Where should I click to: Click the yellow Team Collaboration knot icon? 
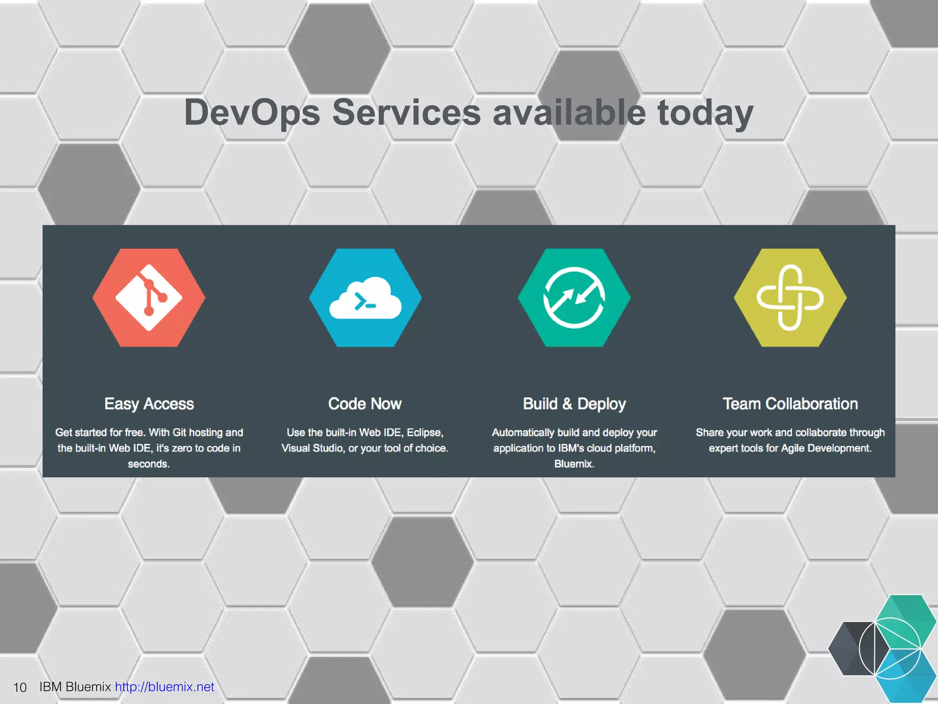[790, 297]
